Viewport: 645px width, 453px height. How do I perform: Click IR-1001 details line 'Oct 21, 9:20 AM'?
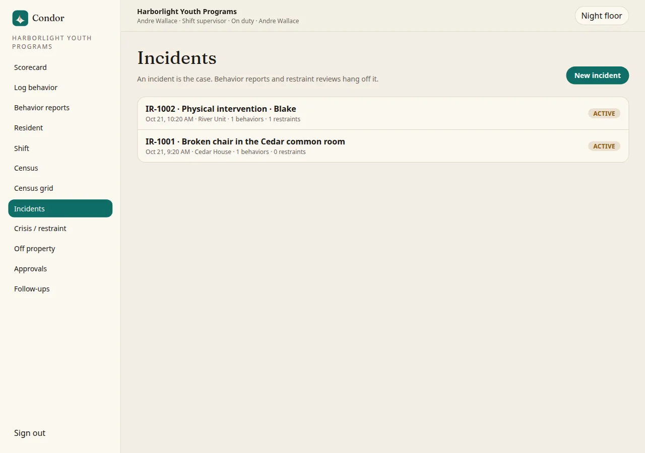click(x=225, y=152)
